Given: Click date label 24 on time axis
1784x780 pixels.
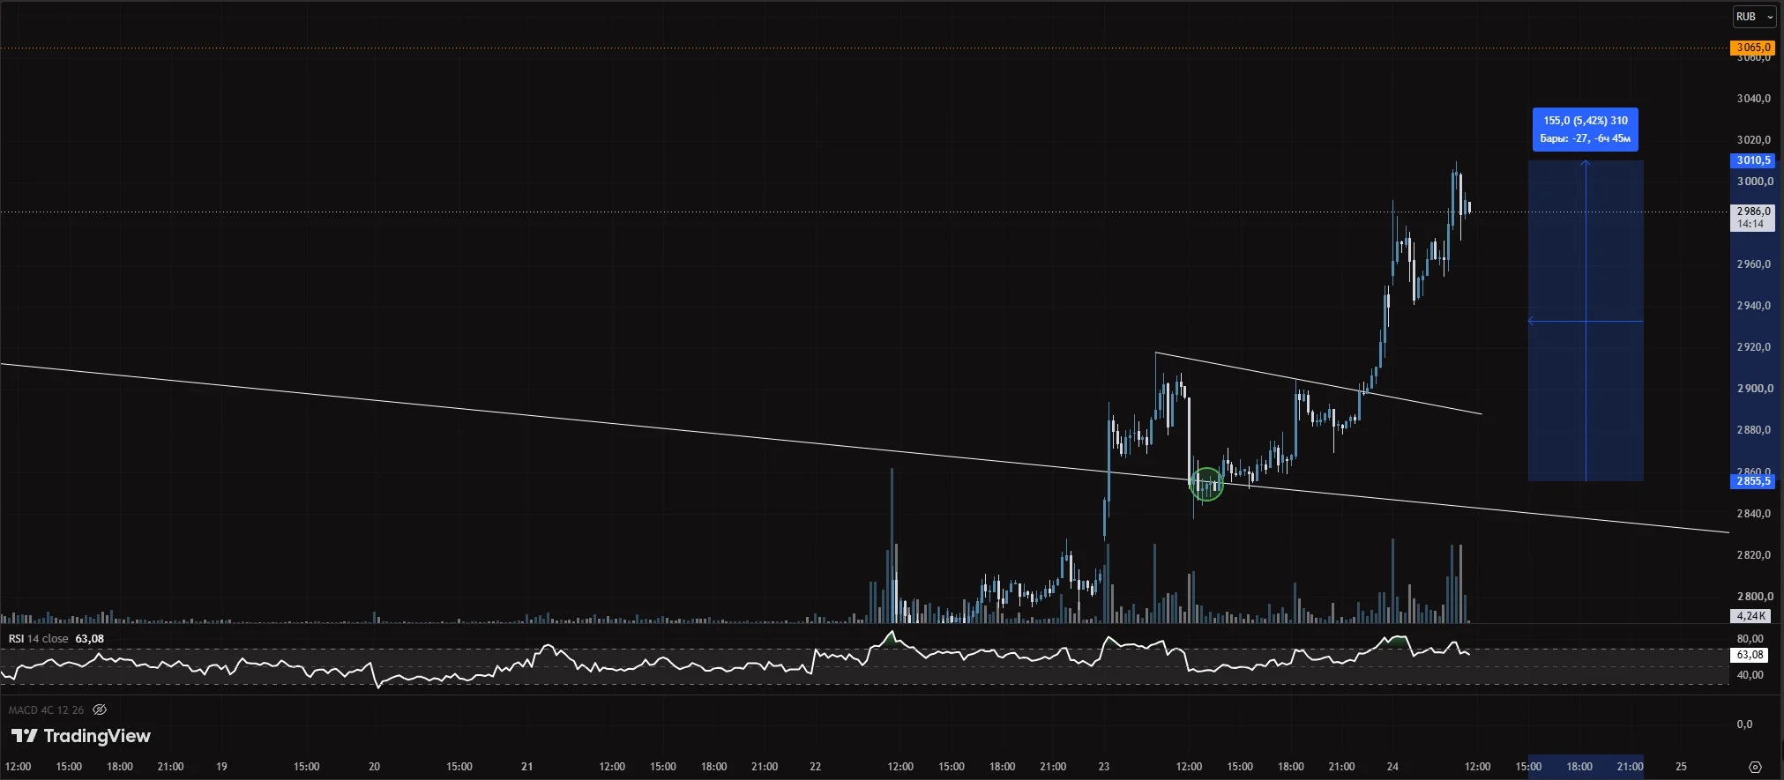Looking at the screenshot, I should point(1392,767).
